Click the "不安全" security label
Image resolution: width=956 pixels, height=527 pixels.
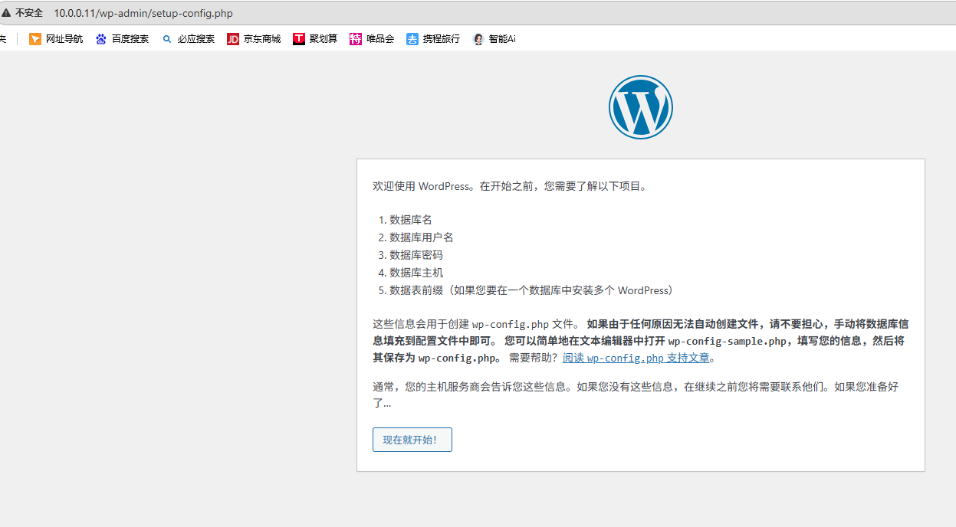tap(29, 13)
